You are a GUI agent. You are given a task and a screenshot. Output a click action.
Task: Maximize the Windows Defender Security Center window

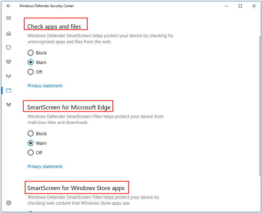pos(240,6)
